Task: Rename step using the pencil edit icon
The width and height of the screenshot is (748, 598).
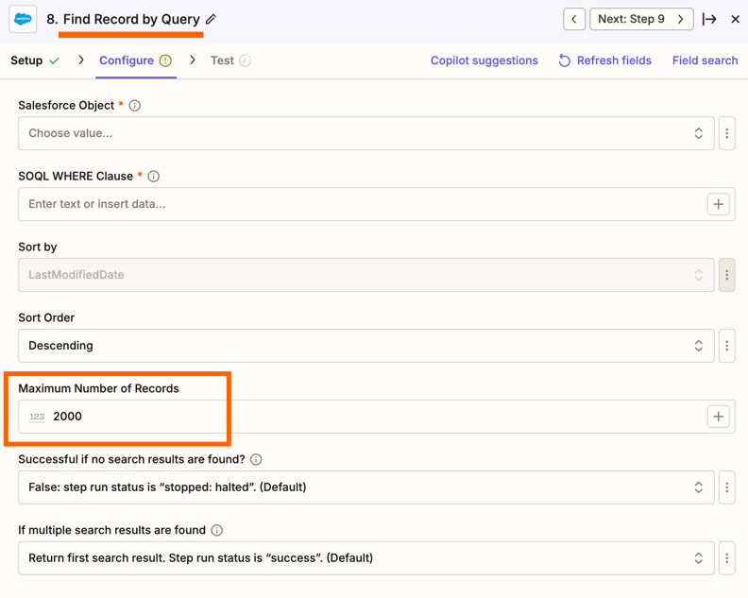Action: click(211, 19)
